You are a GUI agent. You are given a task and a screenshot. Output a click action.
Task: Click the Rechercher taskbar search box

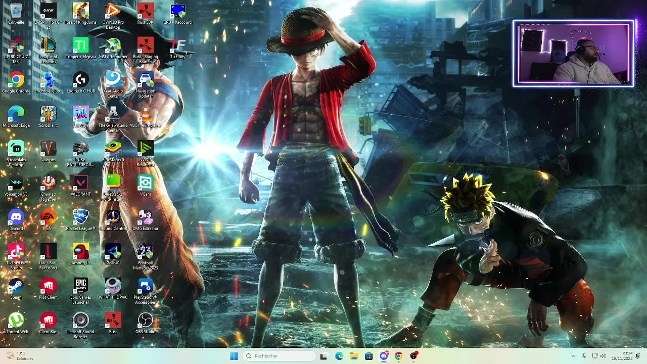pyautogui.click(x=280, y=356)
